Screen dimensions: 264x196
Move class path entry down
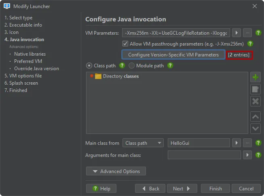(x=256, y=129)
